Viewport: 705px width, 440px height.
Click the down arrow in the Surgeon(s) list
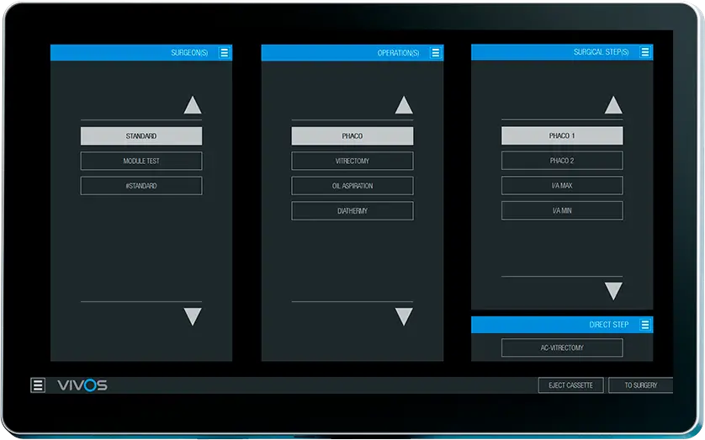click(193, 316)
